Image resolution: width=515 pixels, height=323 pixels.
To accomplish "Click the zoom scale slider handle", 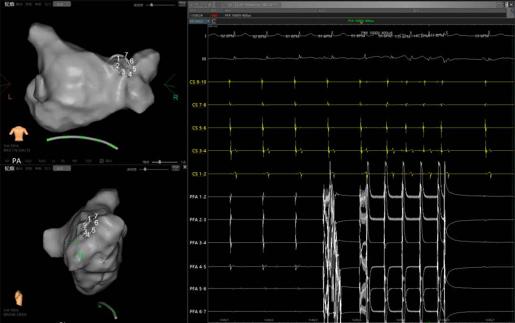I will [159, 162].
